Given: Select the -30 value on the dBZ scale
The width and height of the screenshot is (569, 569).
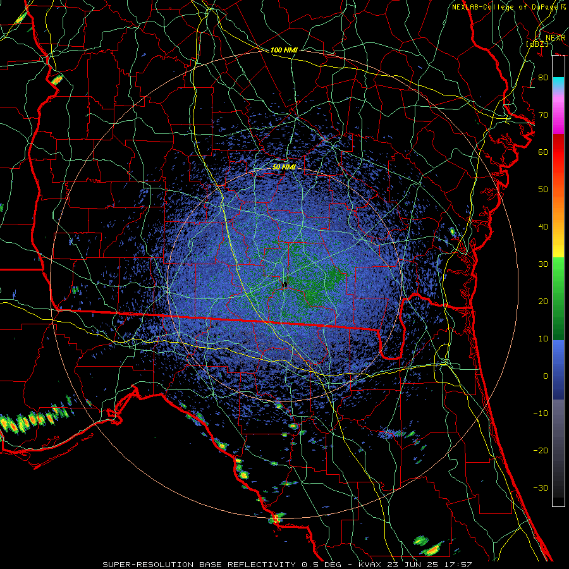Looking at the screenshot, I should 541,487.
